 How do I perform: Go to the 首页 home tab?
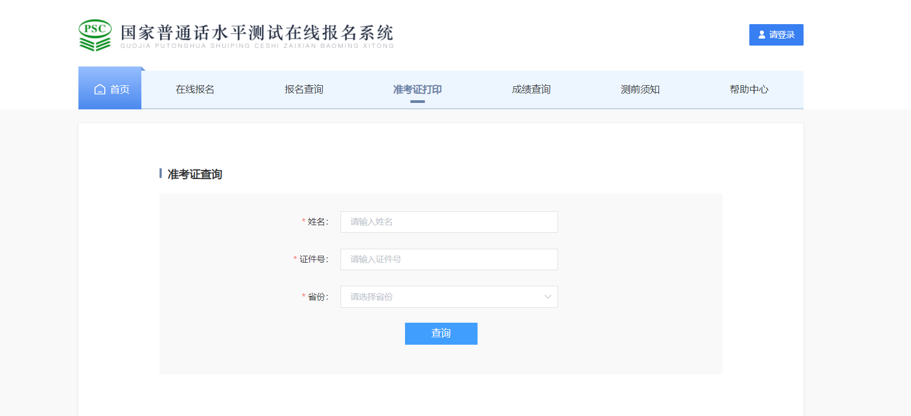click(111, 90)
